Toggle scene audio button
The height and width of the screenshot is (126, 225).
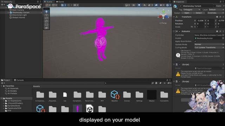(x=144, y=5)
